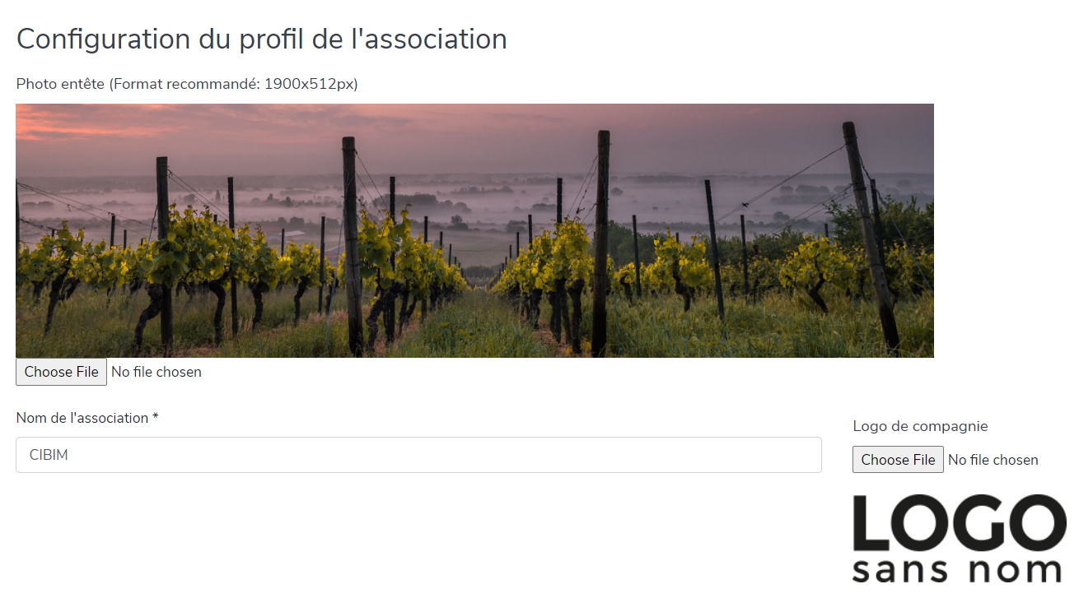Click Choose File under the header photo

[x=61, y=372]
